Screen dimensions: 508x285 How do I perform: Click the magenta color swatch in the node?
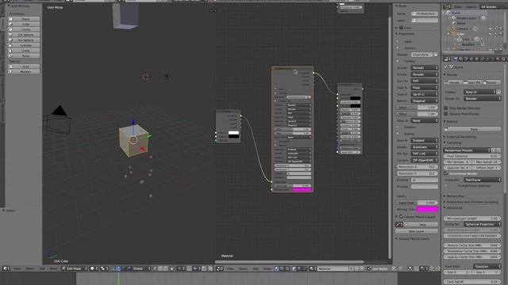[x=302, y=190]
